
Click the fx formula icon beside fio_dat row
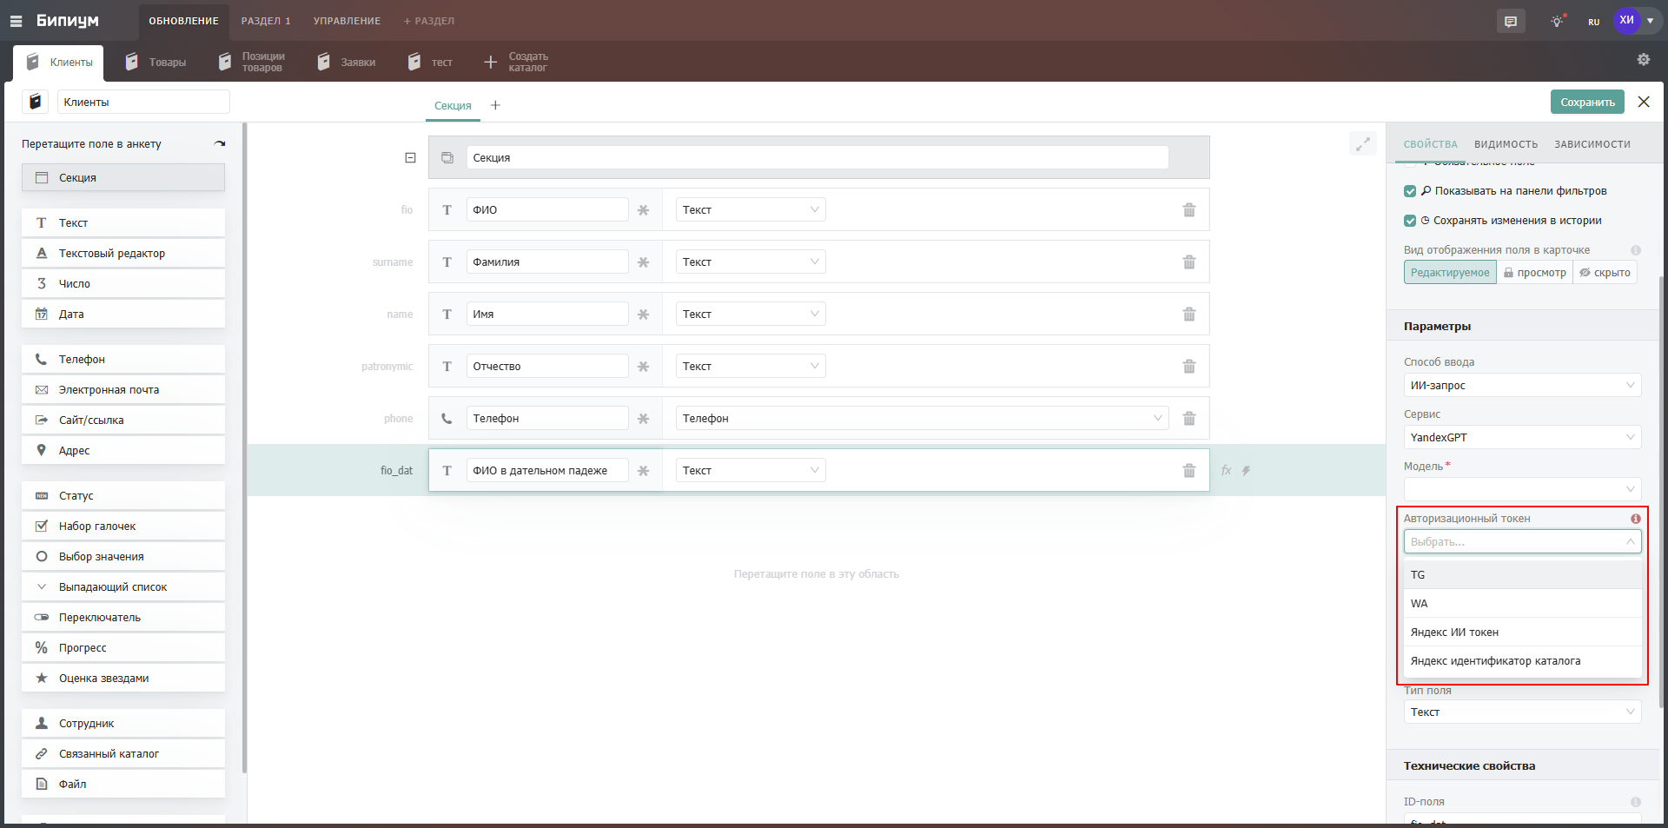tap(1226, 470)
